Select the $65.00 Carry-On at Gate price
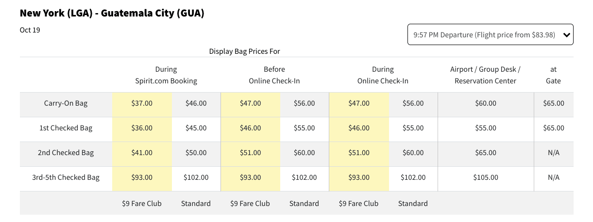The height and width of the screenshot is (222, 593). pos(553,103)
